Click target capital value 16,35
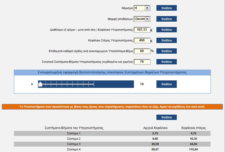 point(193,139)
